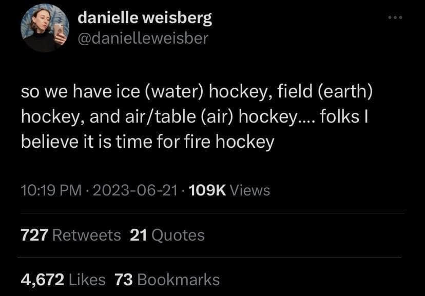
Task: Click the 109K view count number
Action: pyautogui.click(x=207, y=190)
